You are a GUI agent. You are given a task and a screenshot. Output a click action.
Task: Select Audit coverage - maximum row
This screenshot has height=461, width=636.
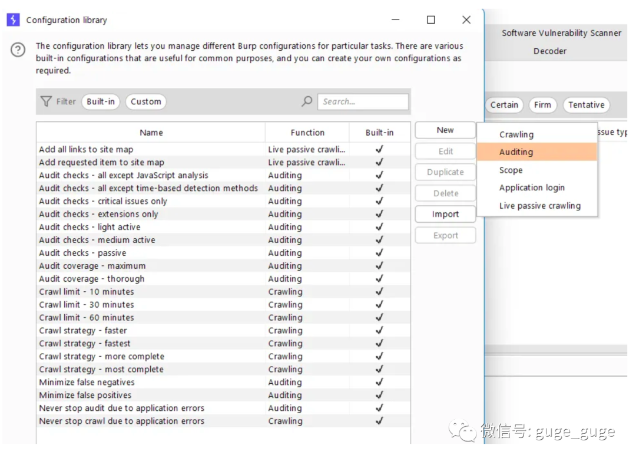pyautogui.click(x=223, y=266)
